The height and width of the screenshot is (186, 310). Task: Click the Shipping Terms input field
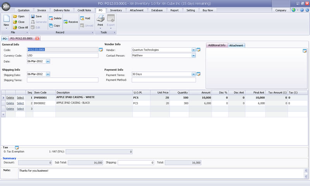tap(62, 80)
